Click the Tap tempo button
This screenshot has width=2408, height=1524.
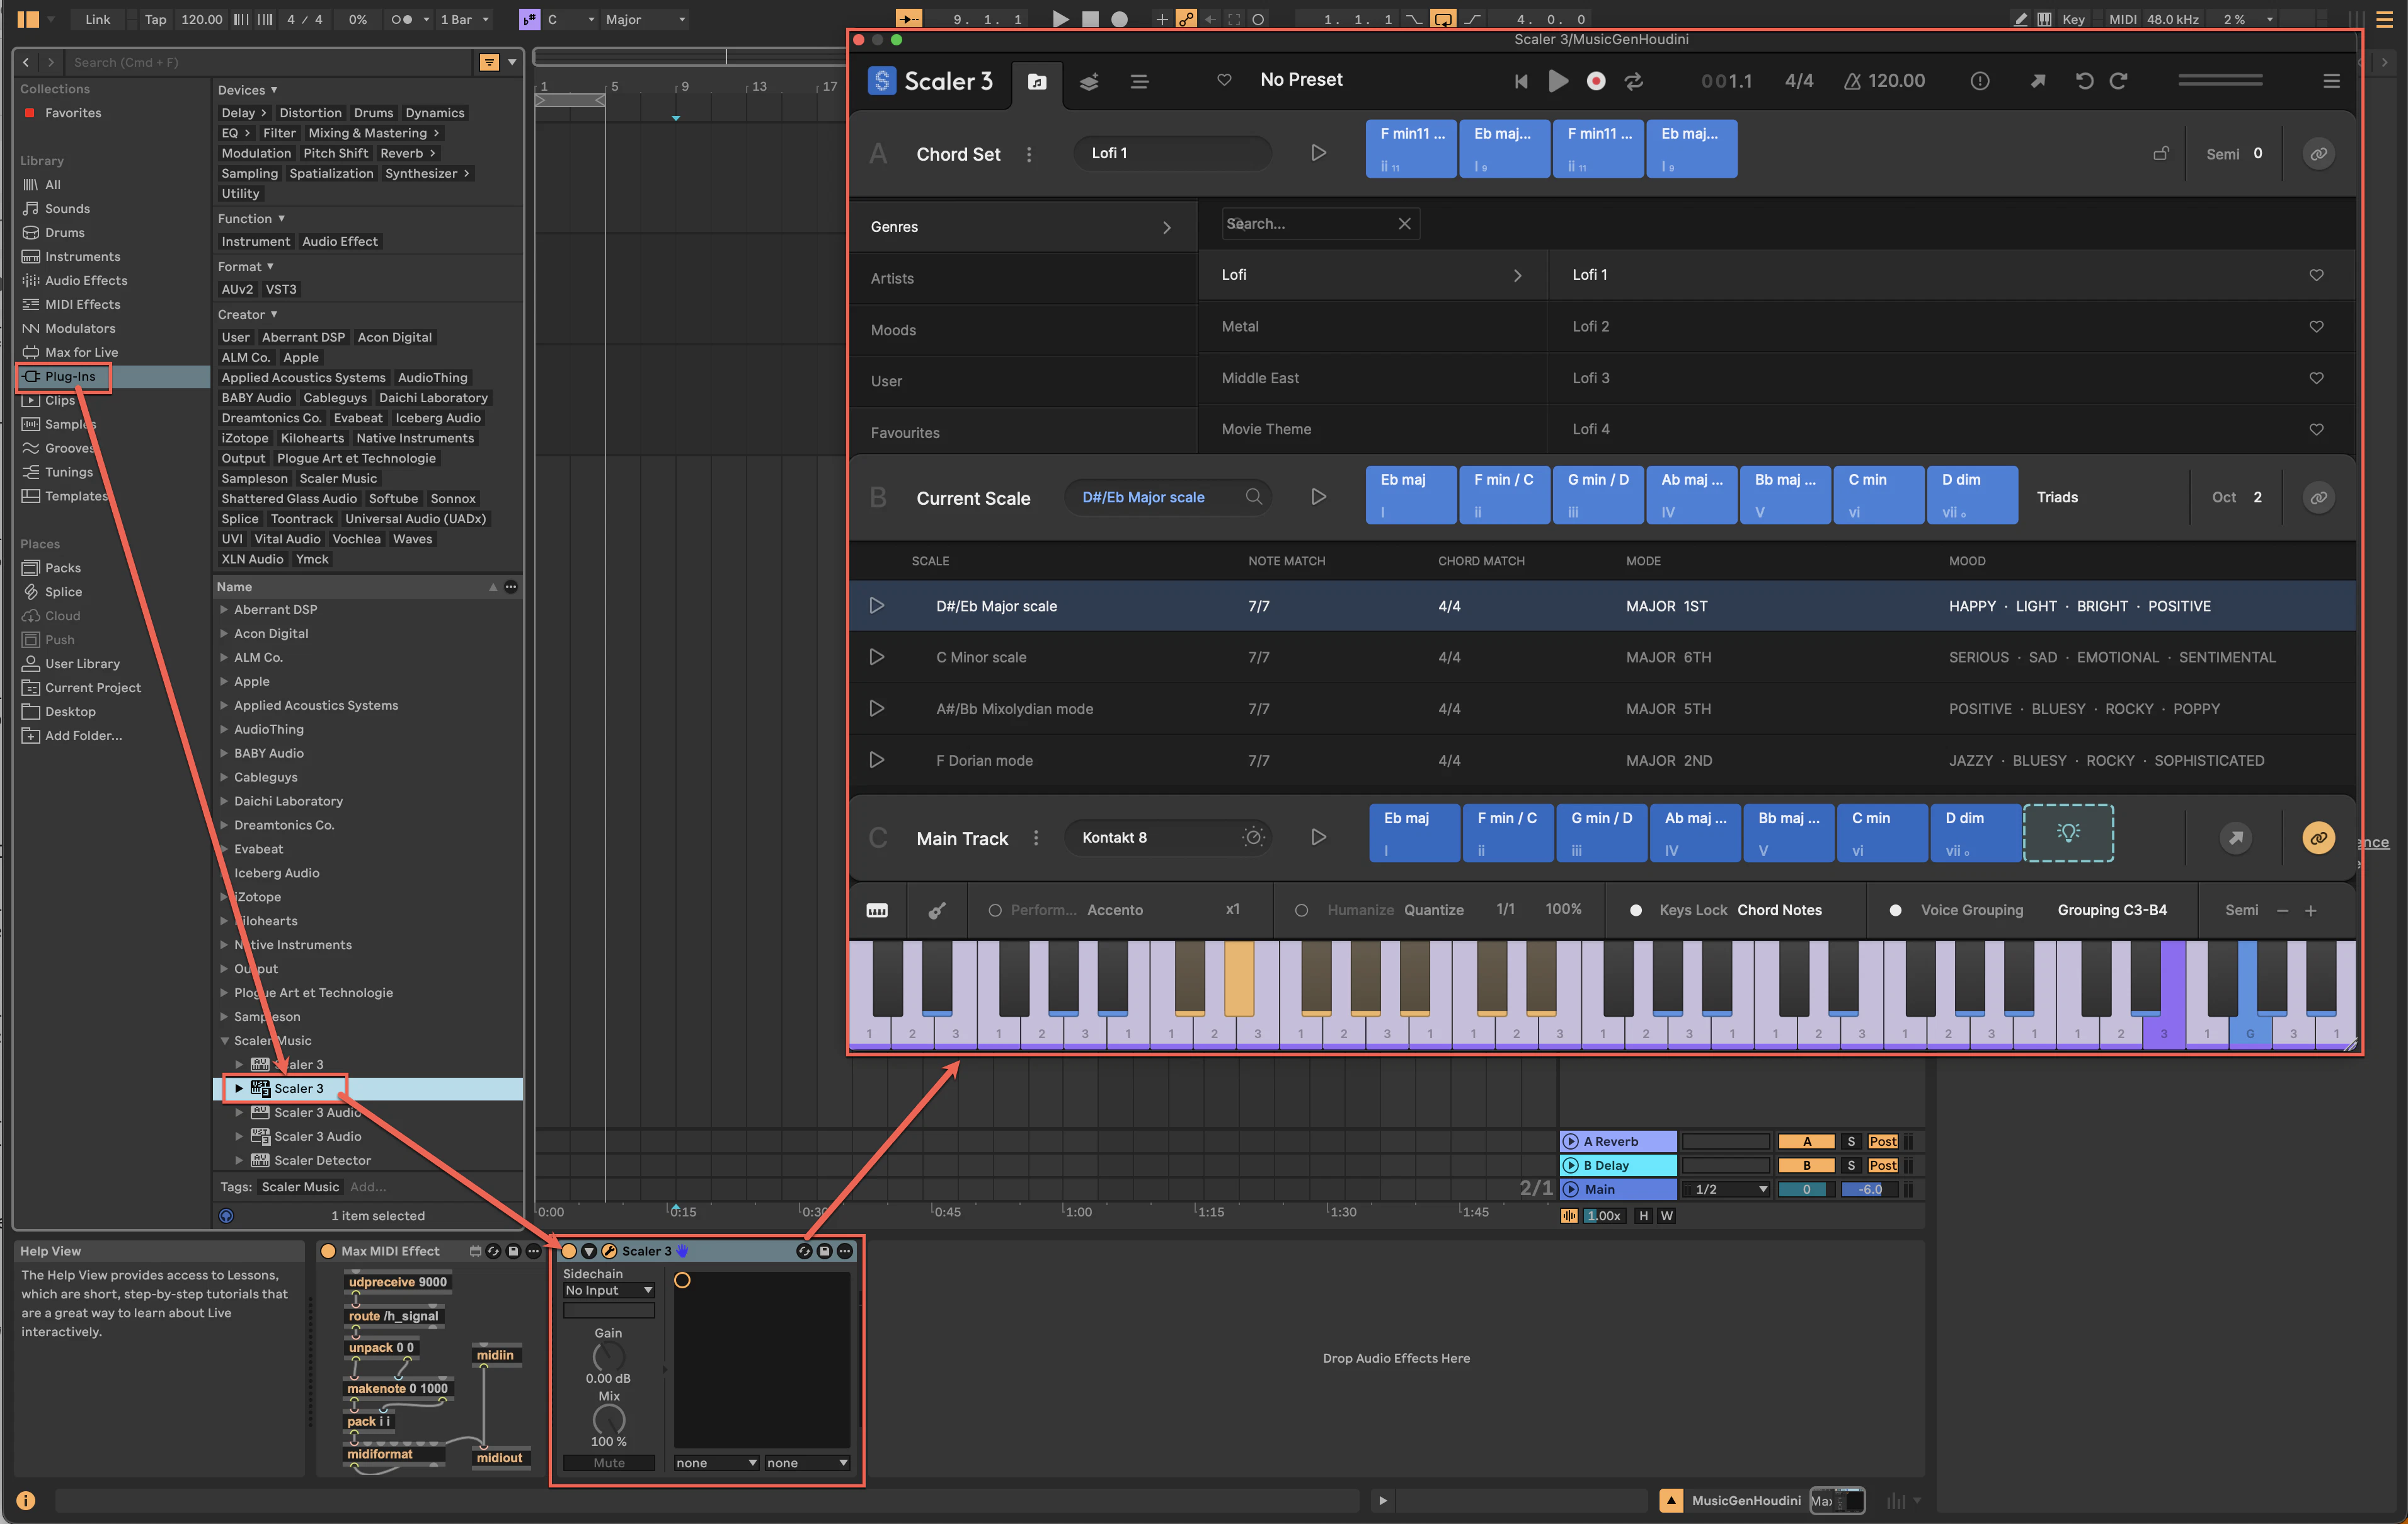click(x=155, y=19)
